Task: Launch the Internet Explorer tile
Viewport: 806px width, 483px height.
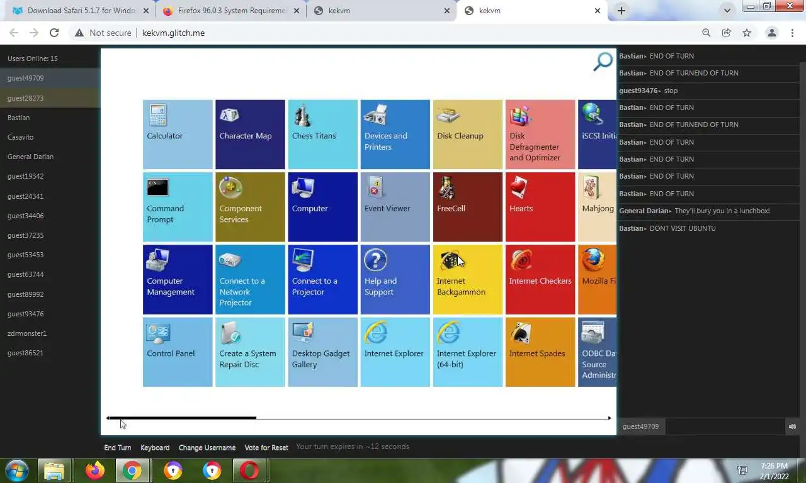Action: pyautogui.click(x=395, y=352)
